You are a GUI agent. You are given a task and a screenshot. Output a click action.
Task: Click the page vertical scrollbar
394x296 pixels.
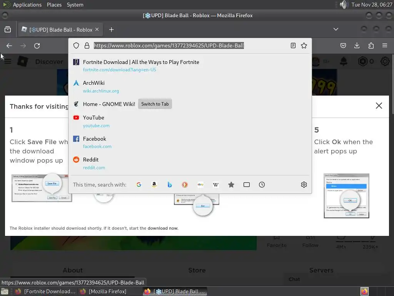click(x=392, y=83)
